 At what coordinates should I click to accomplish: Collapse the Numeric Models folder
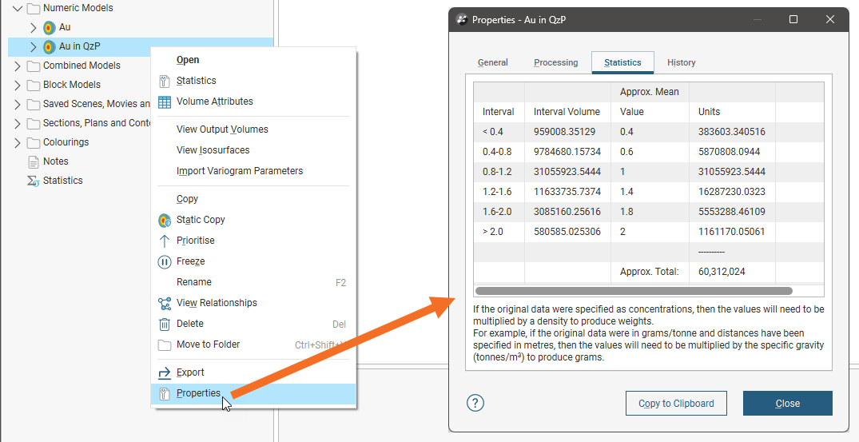point(17,8)
